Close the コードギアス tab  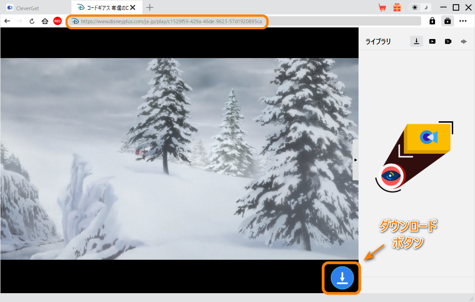click(x=133, y=7)
